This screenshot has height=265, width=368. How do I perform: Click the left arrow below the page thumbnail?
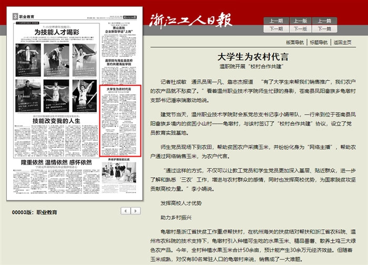[126, 211]
